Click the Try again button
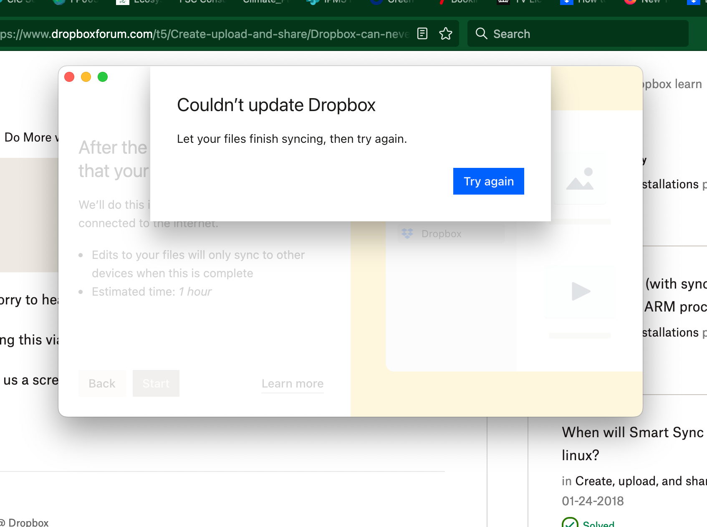Image resolution: width=707 pixels, height=527 pixels. [x=488, y=181]
